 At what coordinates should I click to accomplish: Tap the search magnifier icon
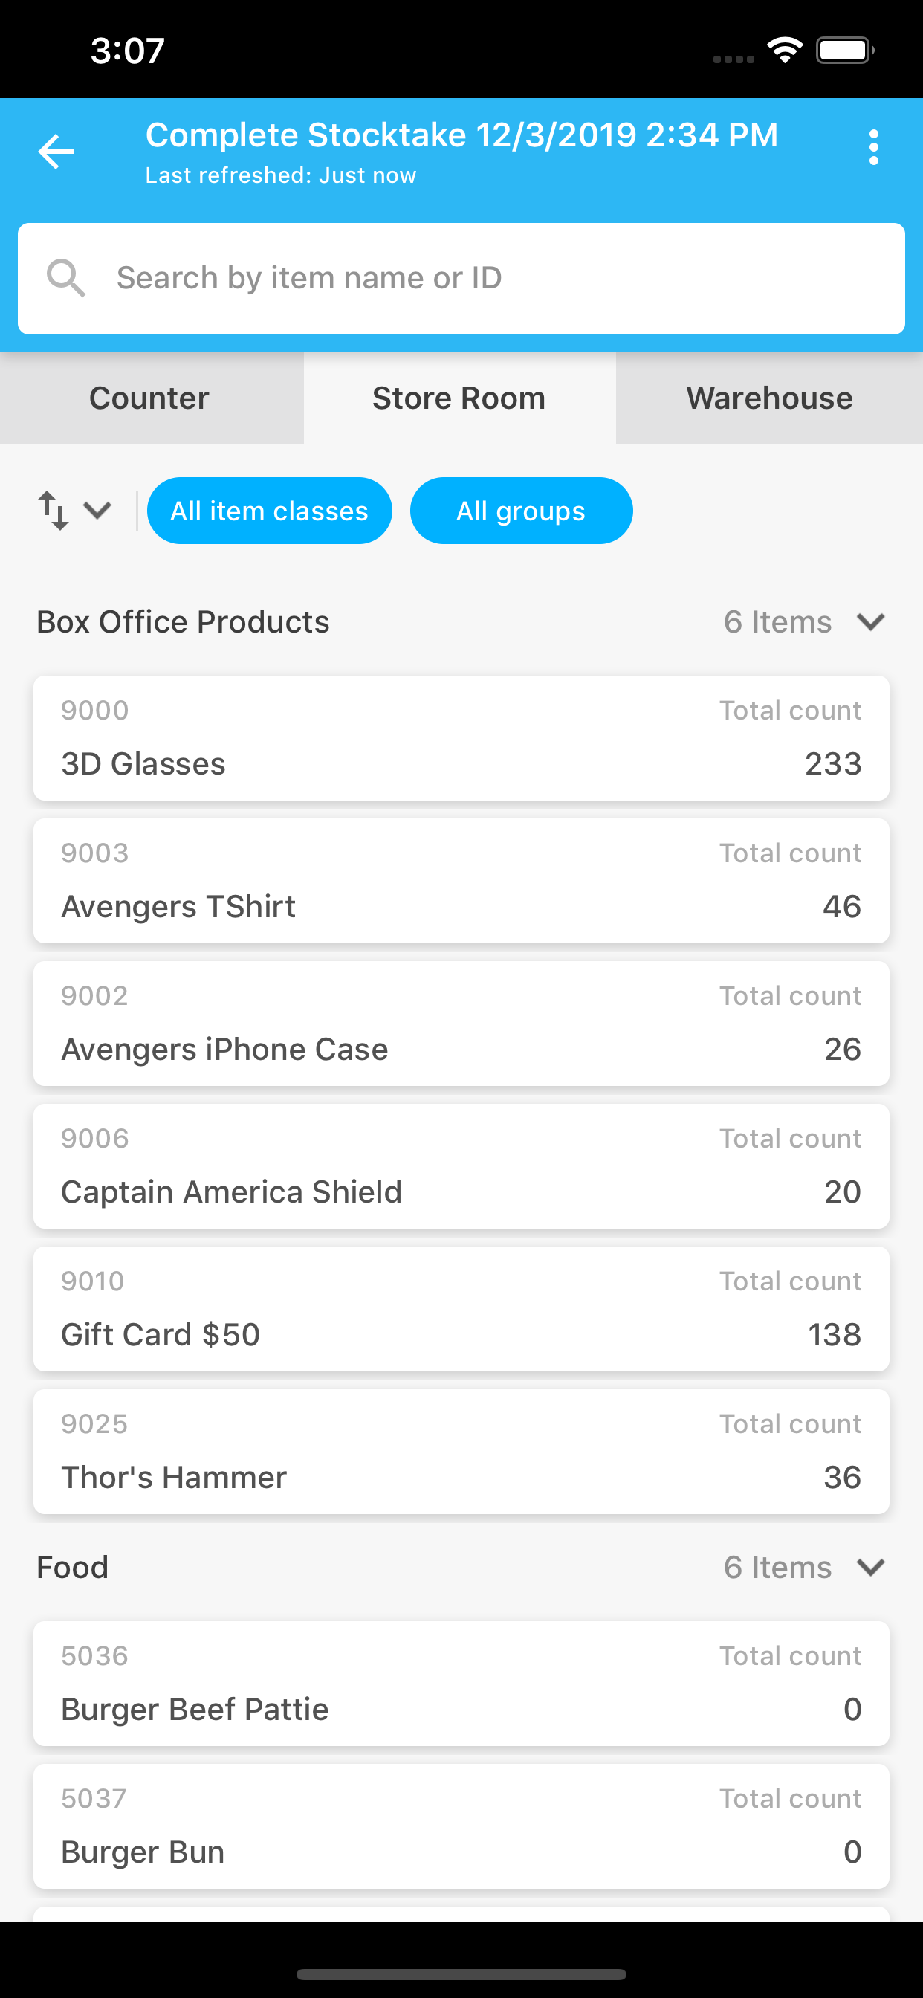[x=66, y=278]
